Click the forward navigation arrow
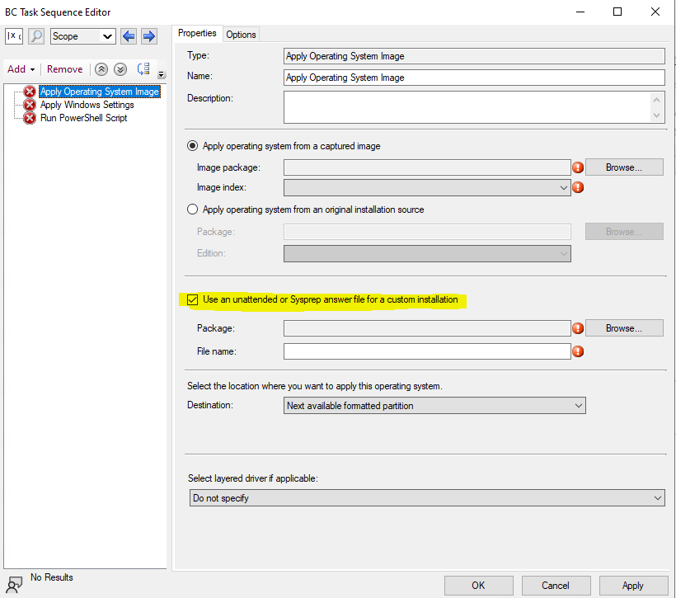 (x=148, y=36)
